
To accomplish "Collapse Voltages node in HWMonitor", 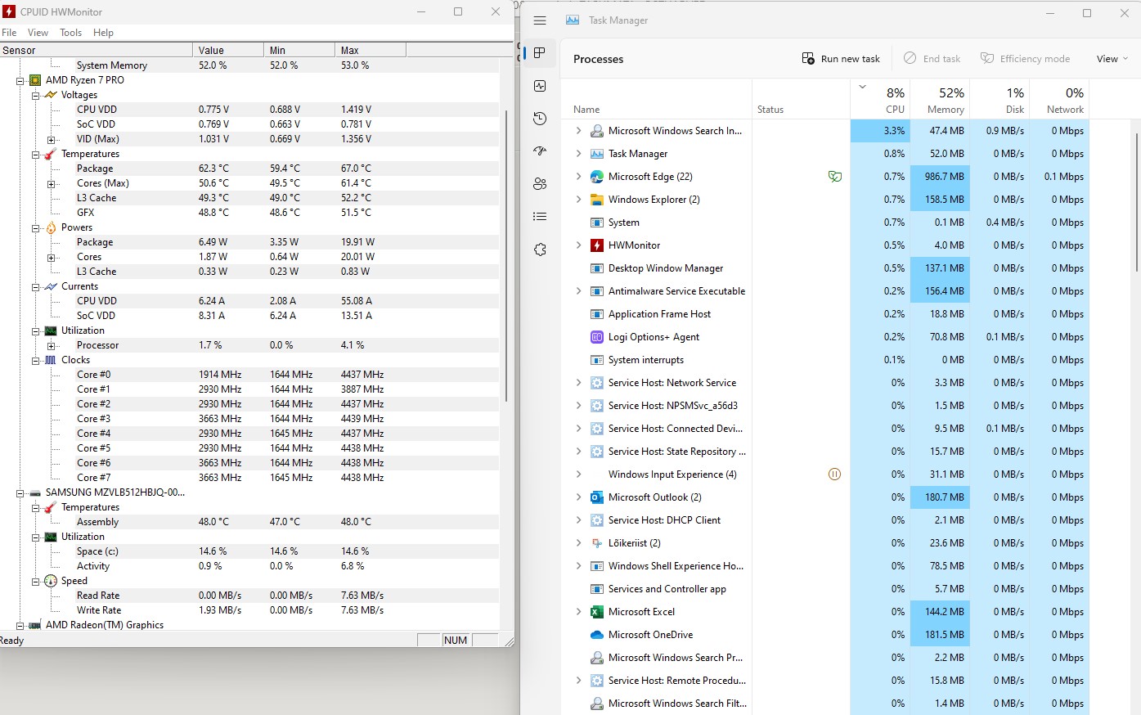I will pos(35,95).
